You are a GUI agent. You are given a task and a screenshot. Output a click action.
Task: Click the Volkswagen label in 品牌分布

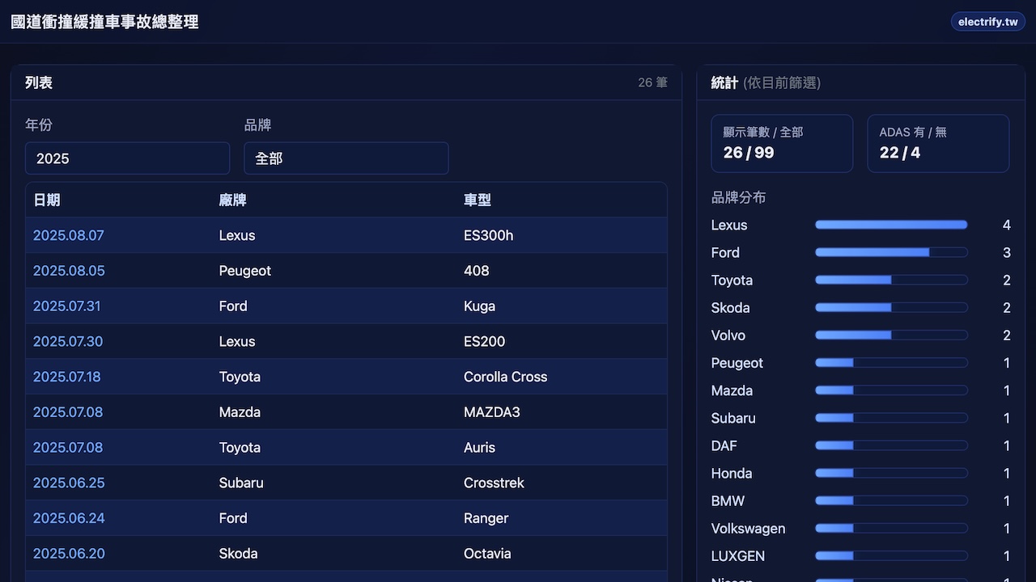749,529
